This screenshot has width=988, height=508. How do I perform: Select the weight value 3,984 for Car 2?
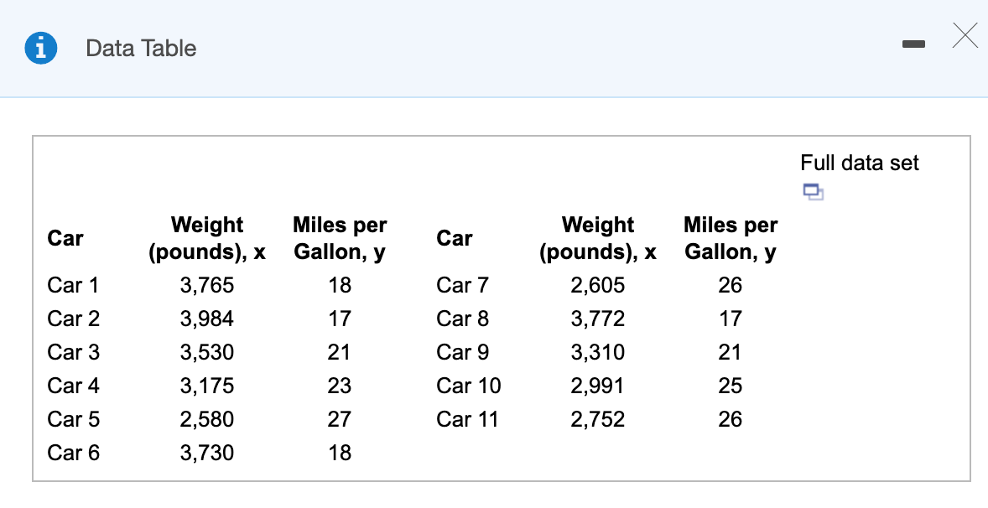pos(206,319)
